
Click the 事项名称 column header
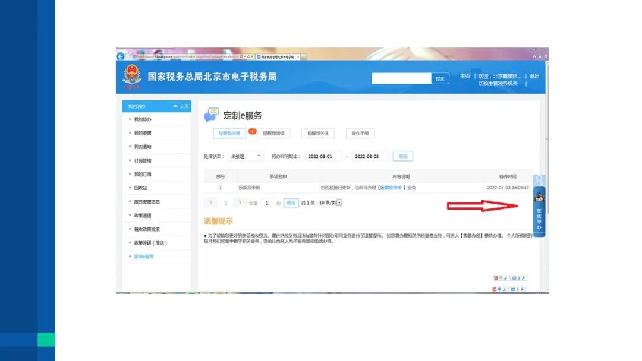(278, 176)
